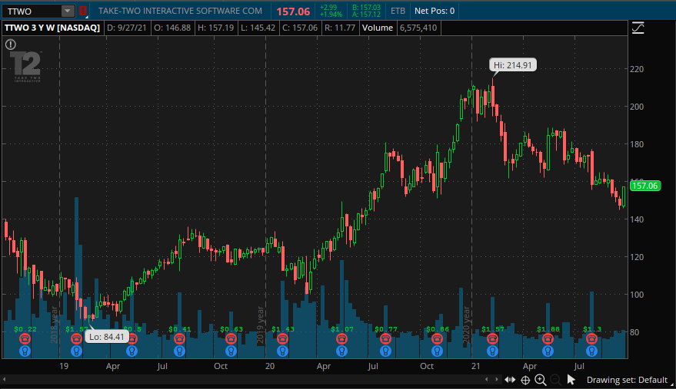Click the small left arrow in bottom toolbar
The width and height of the screenshot is (676, 389).
[x=486, y=380]
